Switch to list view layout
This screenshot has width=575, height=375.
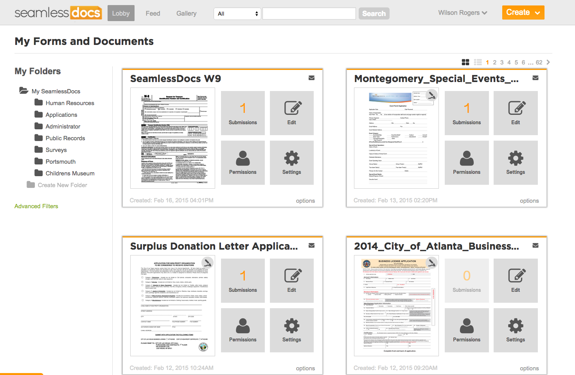pyautogui.click(x=478, y=62)
